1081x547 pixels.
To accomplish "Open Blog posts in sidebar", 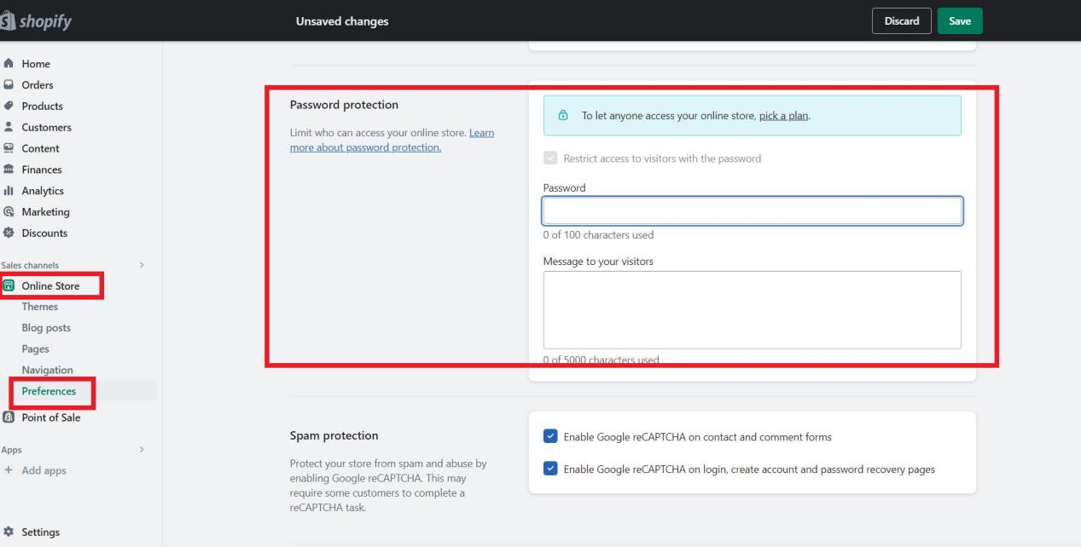I will 47,327.
